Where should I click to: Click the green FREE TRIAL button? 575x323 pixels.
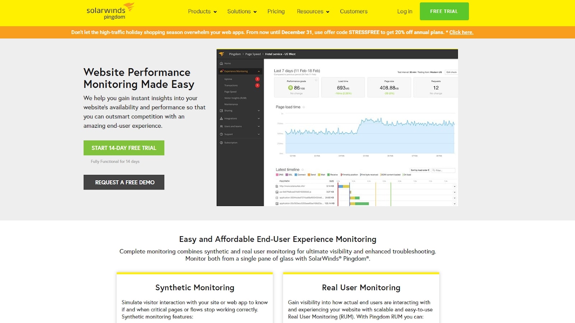[444, 11]
